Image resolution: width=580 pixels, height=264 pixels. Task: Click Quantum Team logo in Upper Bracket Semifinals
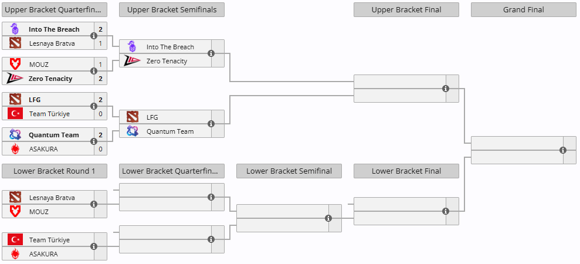coord(133,131)
